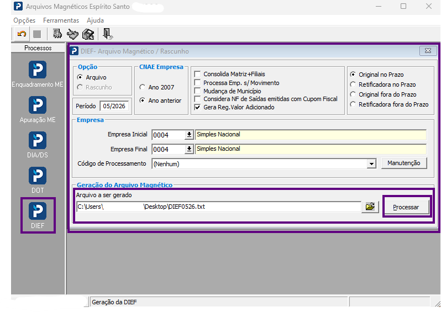Maximize the main application window
The height and width of the screenshot is (312, 441).
[403, 6]
